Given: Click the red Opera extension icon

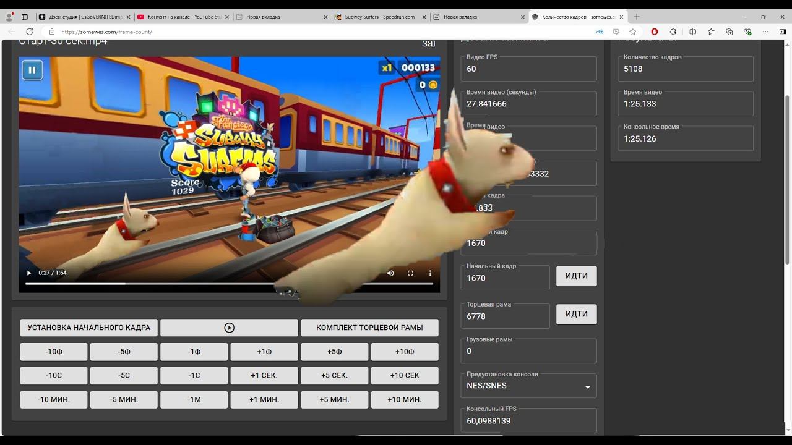Looking at the screenshot, I should click(x=655, y=32).
